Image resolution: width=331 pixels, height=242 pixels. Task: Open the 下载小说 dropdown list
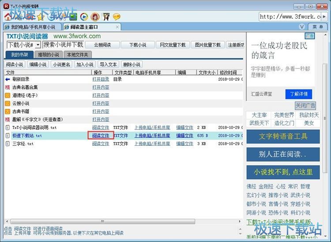(x=38, y=45)
